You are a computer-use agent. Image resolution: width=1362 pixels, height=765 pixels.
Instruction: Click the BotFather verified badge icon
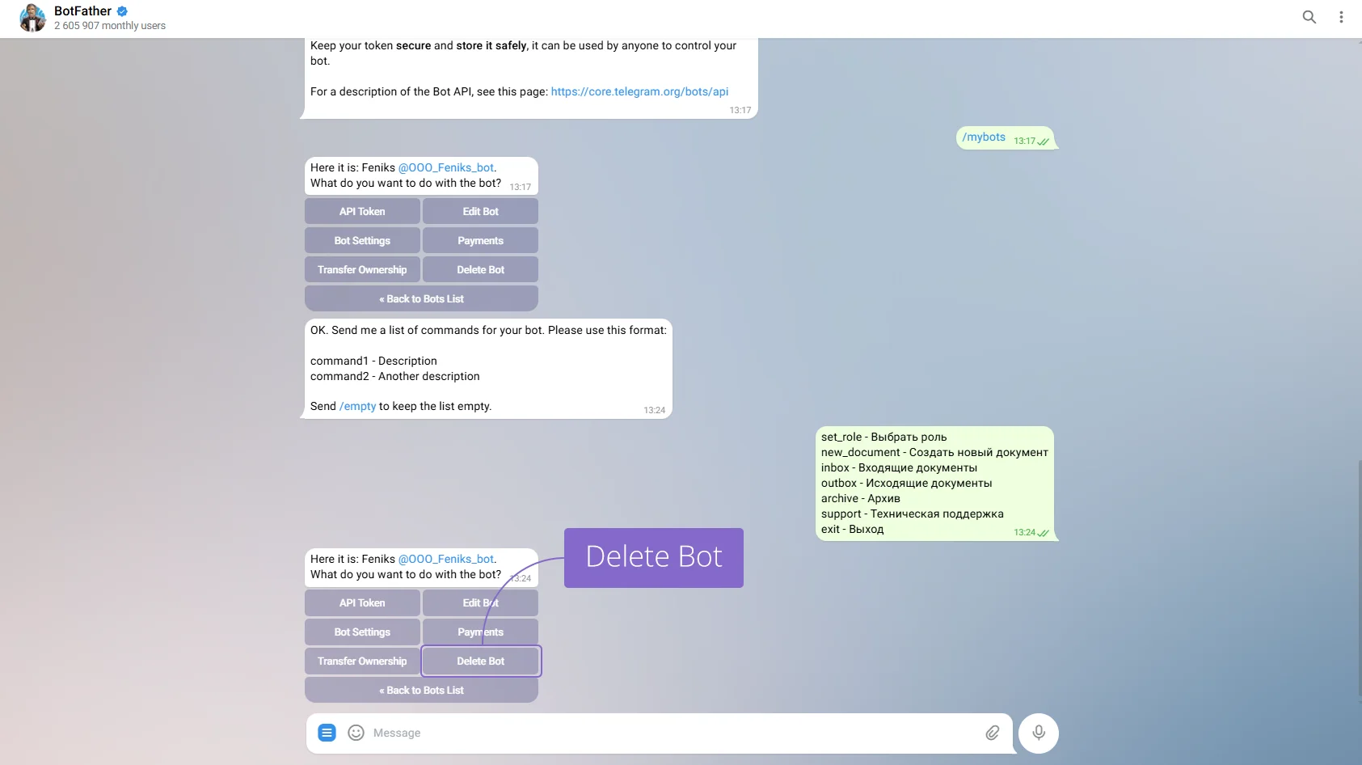[123, 11]
